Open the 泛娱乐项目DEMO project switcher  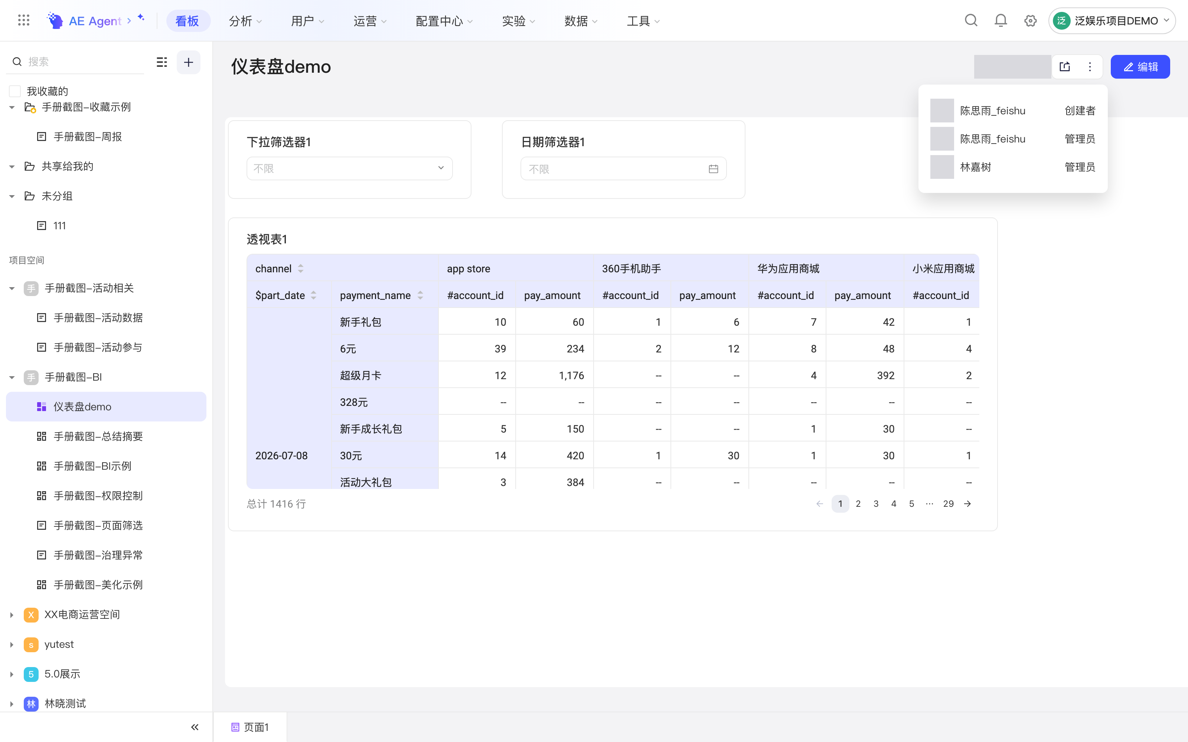pos(1112,21)
